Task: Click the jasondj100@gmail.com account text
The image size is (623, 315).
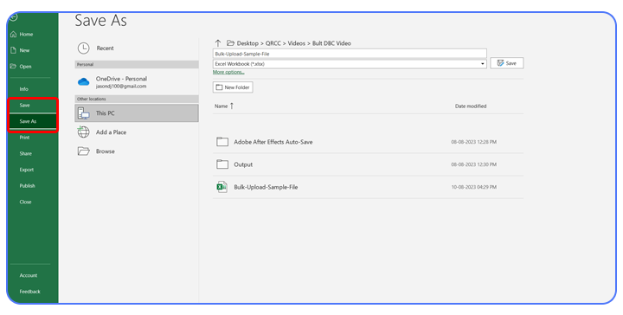Action: [x=121, y=87]
